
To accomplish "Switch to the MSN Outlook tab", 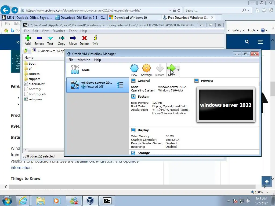I will point(27,17).
